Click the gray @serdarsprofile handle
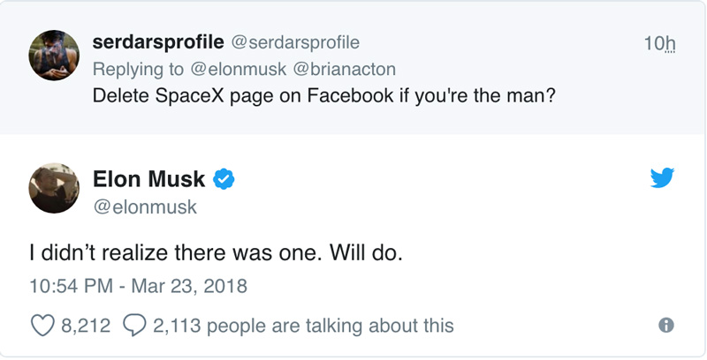This screenshot has height=360, width=707. click(x=295, y=41)
